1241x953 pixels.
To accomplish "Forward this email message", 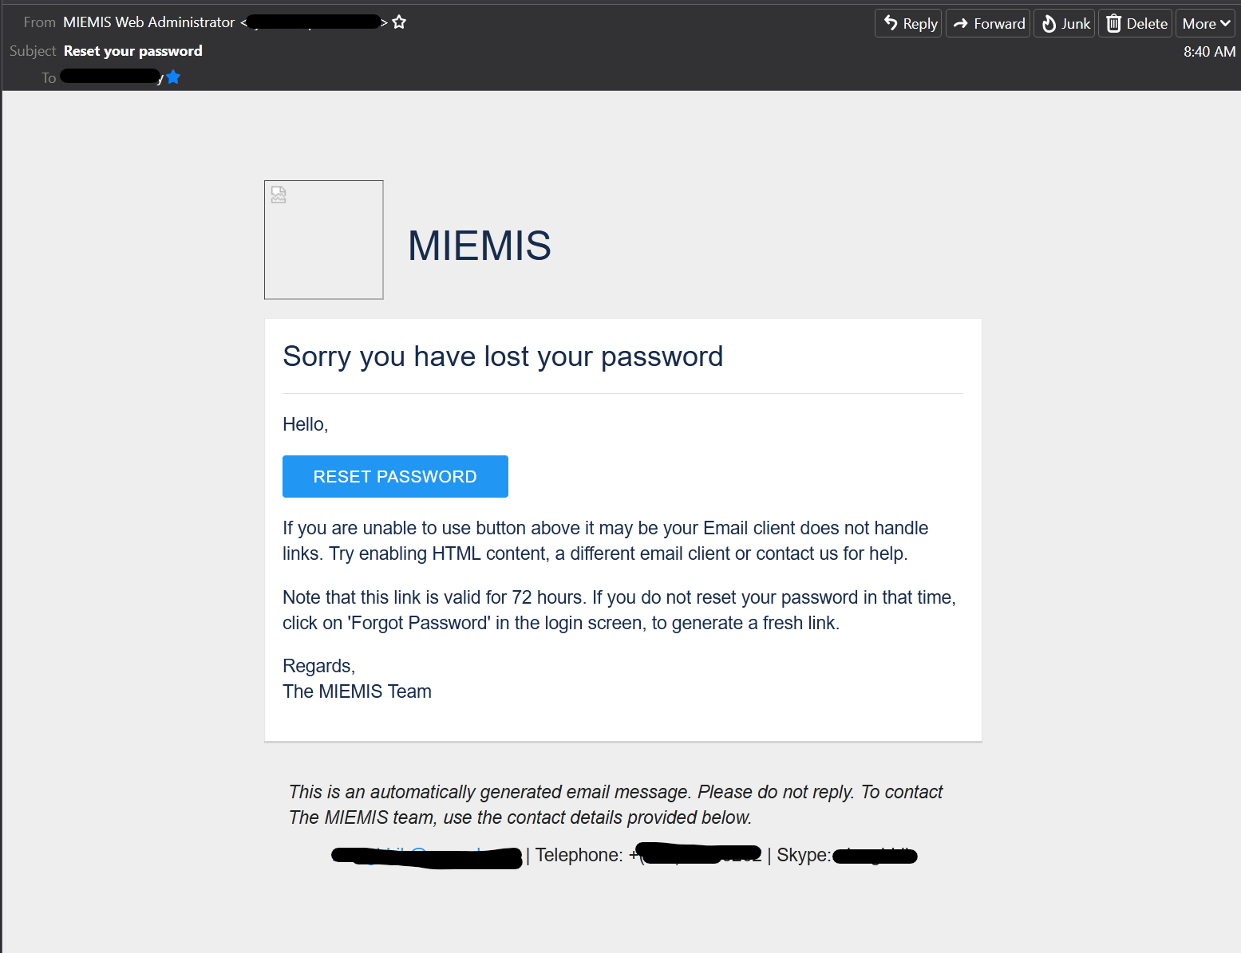I will 988,23.
